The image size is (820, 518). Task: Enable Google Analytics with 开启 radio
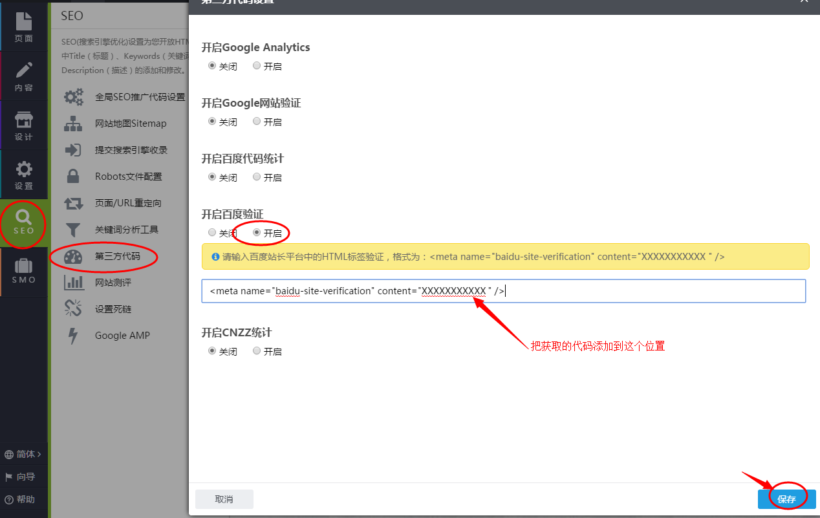tap(257, 65)
